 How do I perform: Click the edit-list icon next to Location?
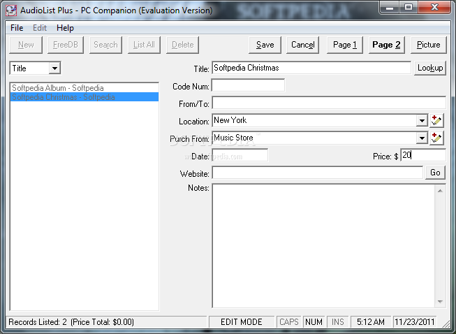[x=436, y=120]
